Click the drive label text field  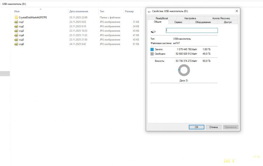tap(192, 30)
